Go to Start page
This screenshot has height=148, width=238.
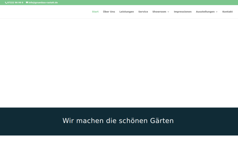coord(95,11)
